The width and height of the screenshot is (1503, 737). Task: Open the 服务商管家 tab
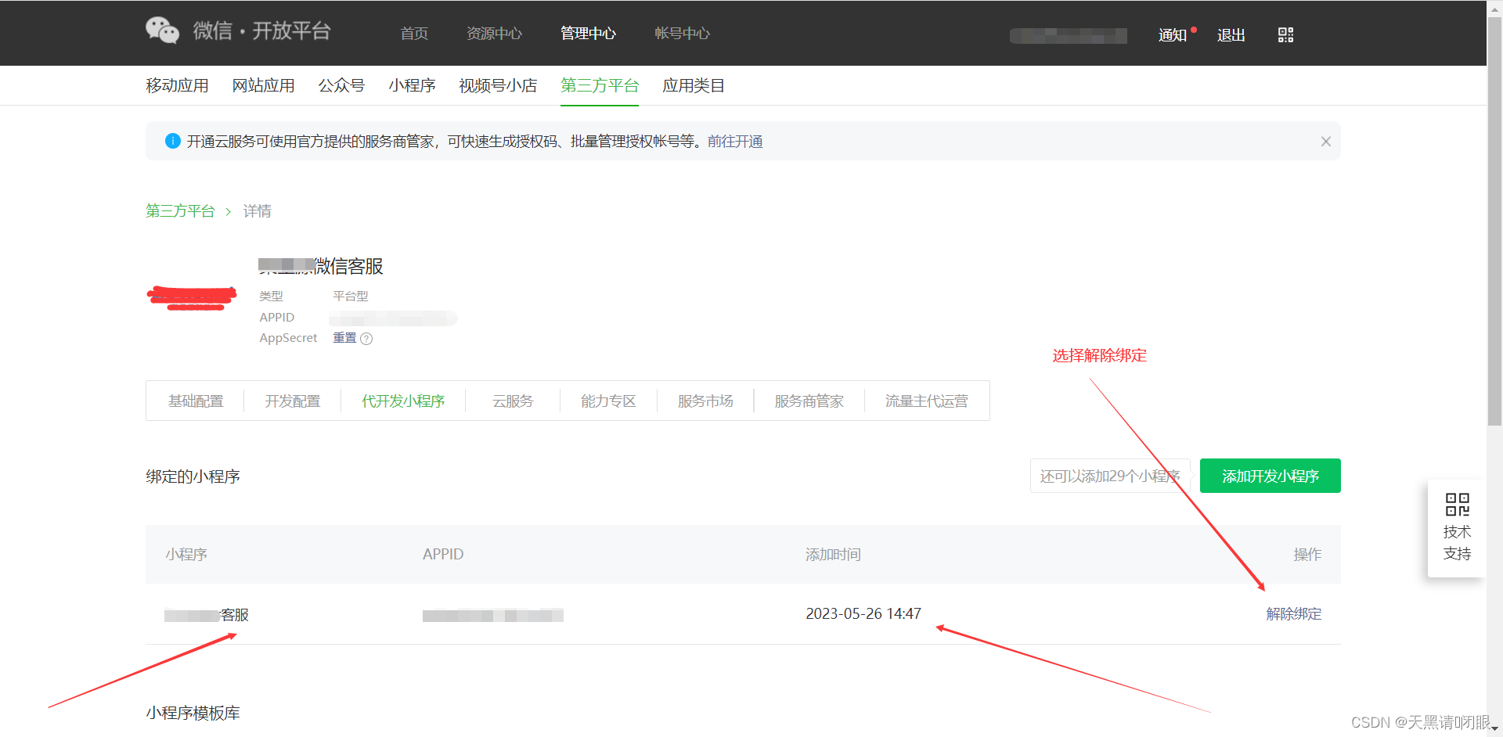(x=809, y=401)
